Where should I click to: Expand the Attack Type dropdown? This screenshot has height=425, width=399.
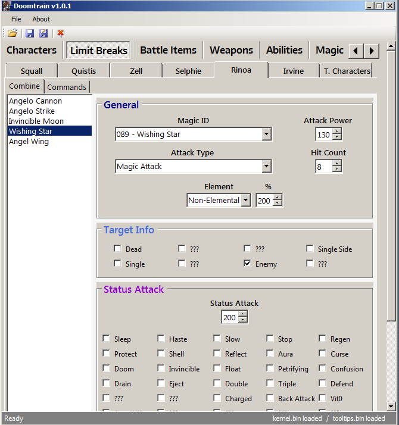point(266,166)
